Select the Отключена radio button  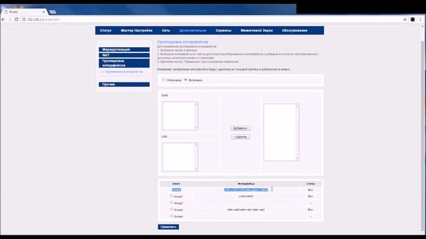coord(163,80)
